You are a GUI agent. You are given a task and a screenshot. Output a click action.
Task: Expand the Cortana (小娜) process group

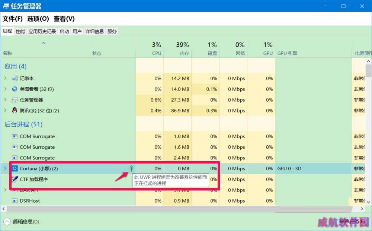pos(5,168)
